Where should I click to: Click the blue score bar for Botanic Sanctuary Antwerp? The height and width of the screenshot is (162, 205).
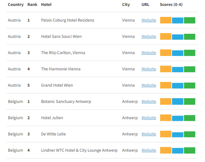pyautogui.click(x=177, y=101)
